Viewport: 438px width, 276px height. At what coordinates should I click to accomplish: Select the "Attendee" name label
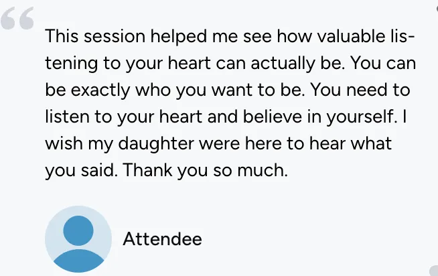click(162, 239)
